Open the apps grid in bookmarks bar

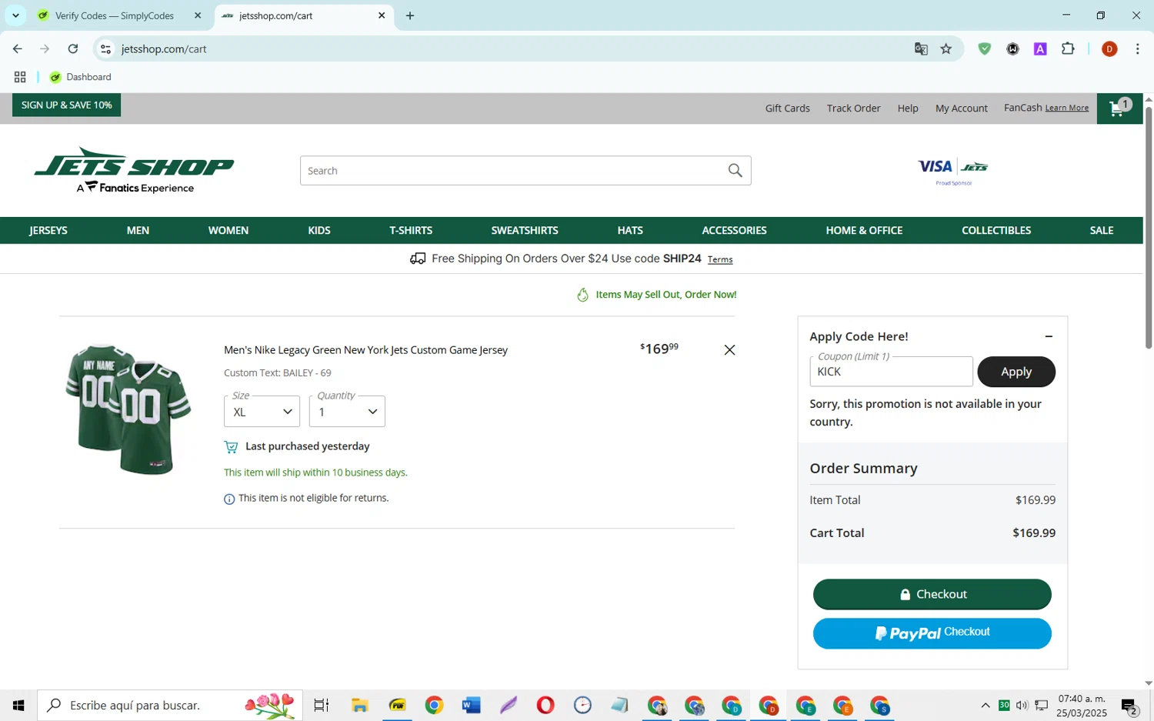20,77
